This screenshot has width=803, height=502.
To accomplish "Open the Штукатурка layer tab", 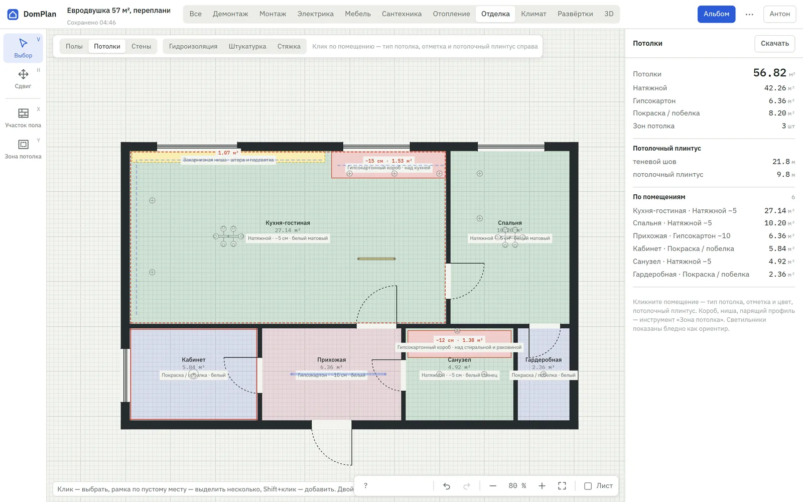I will 247,46.
